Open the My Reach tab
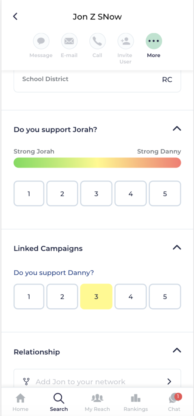Viewport: 194px width, 416px height. point(97,402)
